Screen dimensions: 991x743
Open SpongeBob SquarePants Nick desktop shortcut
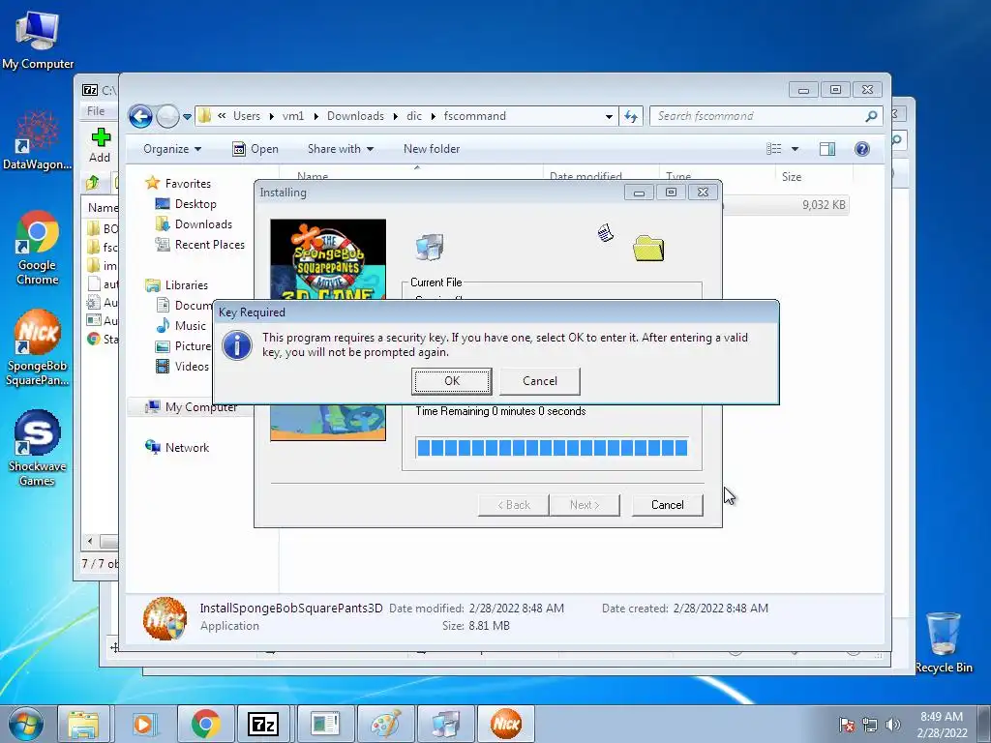[38, 347]
